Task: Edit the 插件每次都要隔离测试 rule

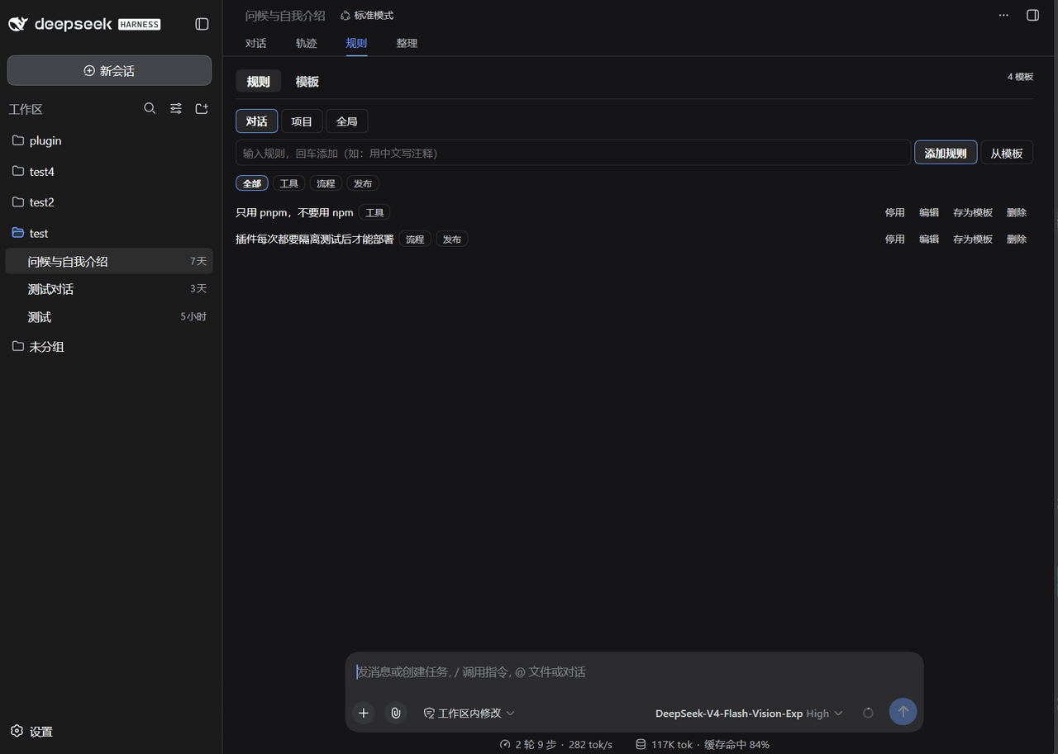Action: pos(929,239)
